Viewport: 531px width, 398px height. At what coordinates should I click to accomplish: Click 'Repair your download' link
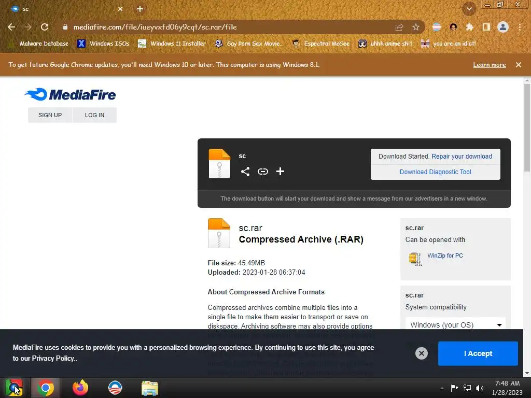(x=462, y=157)
